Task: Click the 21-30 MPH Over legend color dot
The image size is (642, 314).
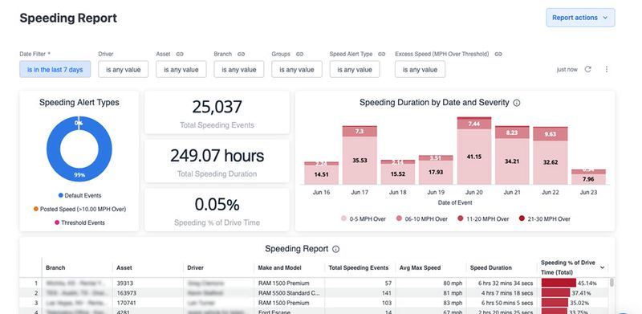Action: pos(522,219)
